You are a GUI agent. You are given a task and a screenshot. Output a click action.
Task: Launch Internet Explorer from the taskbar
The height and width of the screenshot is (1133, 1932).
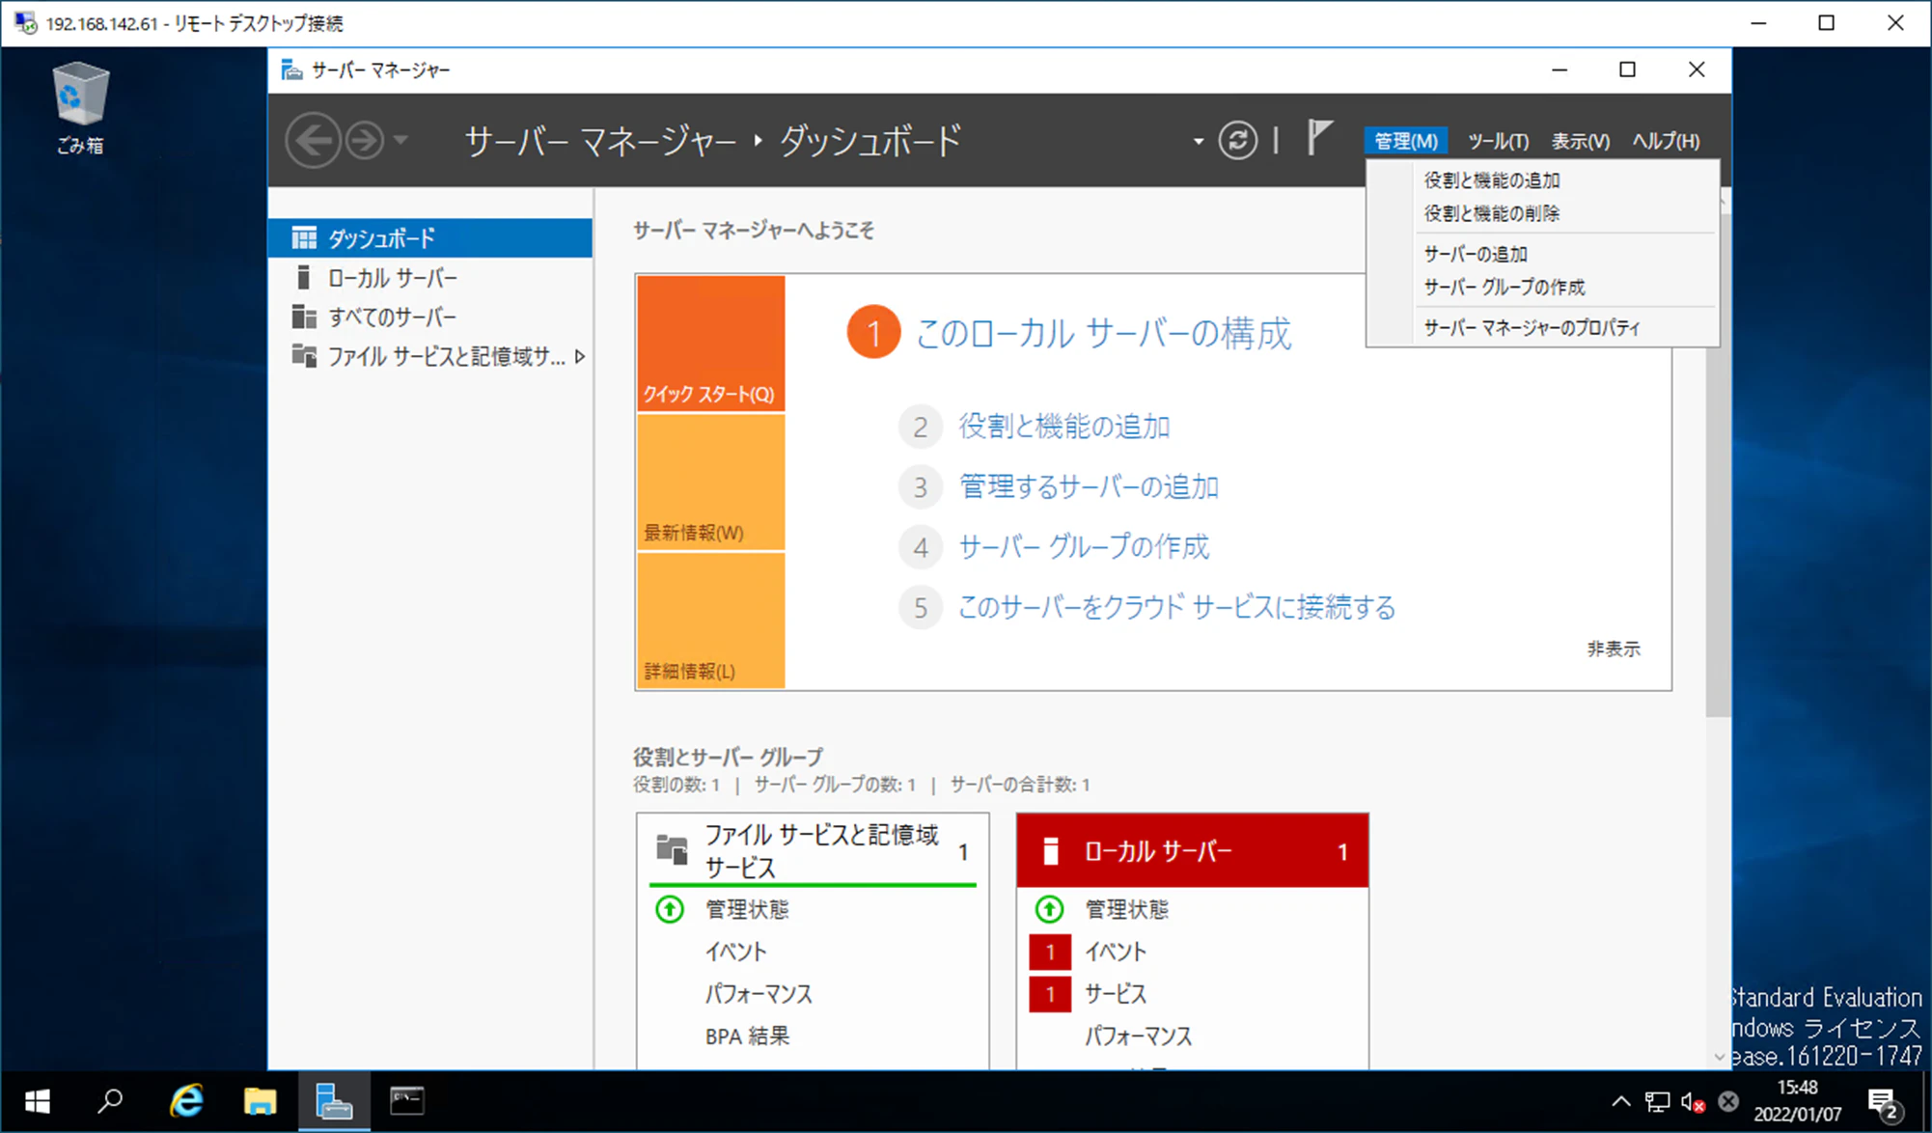(185, 1101)
